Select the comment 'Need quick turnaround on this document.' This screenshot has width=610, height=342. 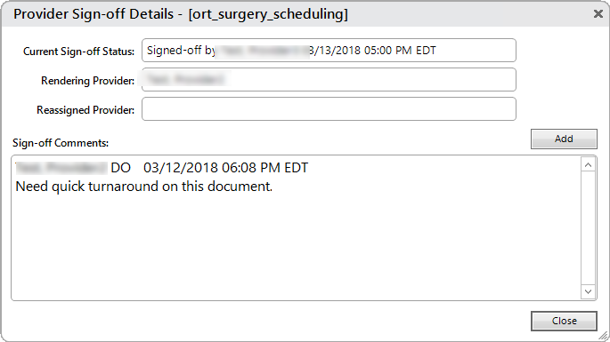tap(143, 187)
